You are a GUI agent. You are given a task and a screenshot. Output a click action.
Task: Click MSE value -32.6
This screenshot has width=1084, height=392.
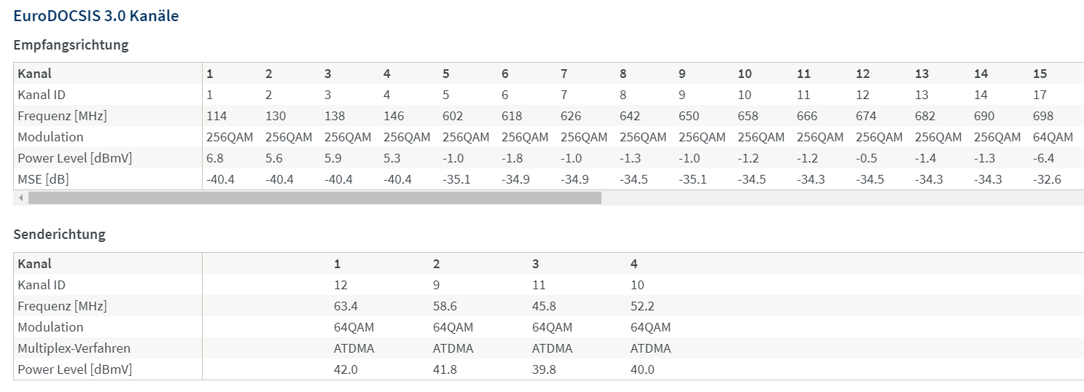[x=1047, y=179]
